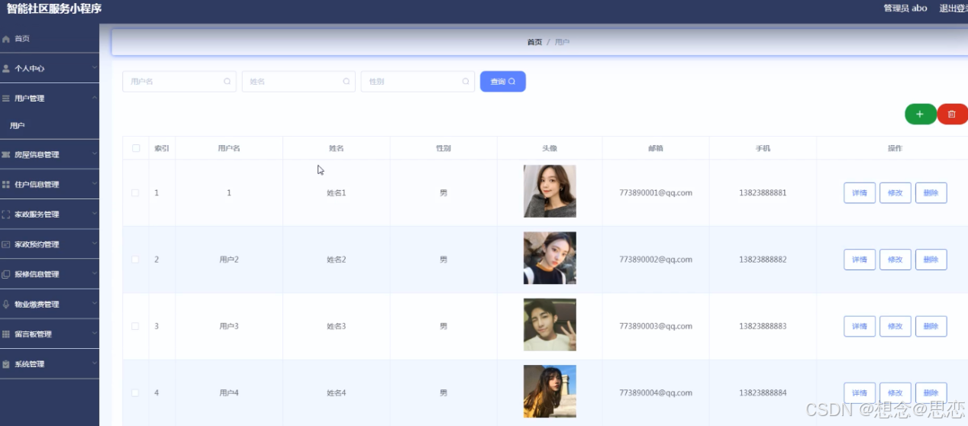Open the 用户 submenu item

(50, 126)
